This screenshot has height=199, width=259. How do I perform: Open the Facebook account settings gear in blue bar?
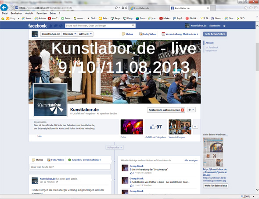tap(224, 26)
